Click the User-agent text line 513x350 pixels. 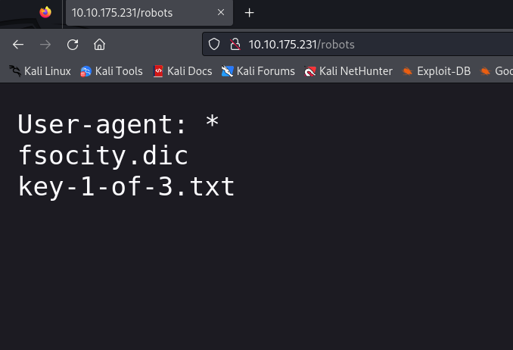pos(119,124)
